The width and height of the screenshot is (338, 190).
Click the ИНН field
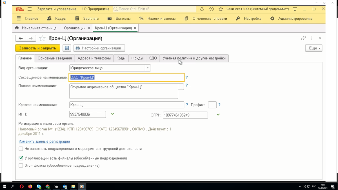88,114
